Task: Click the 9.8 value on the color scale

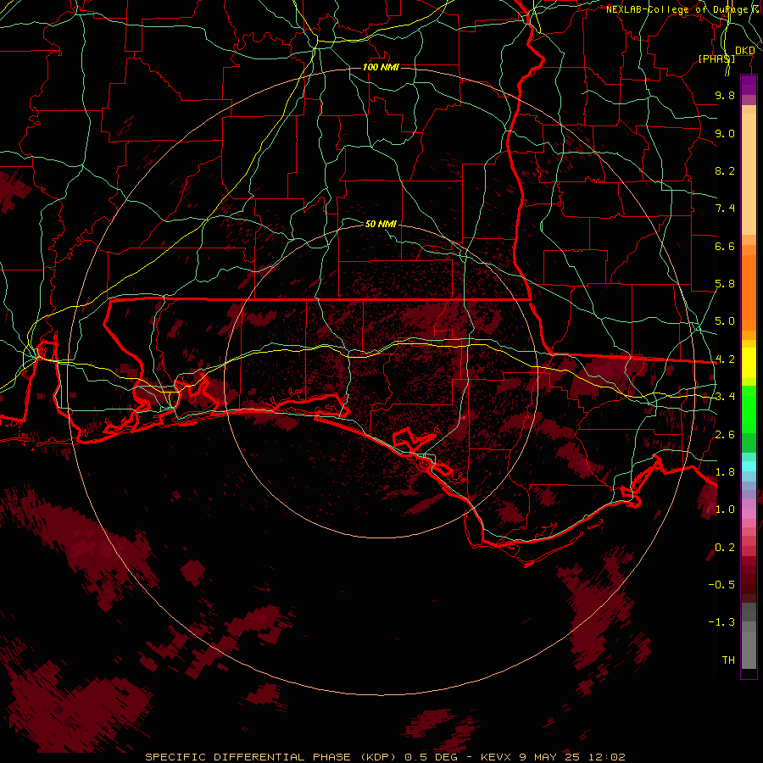Action: 725,95
